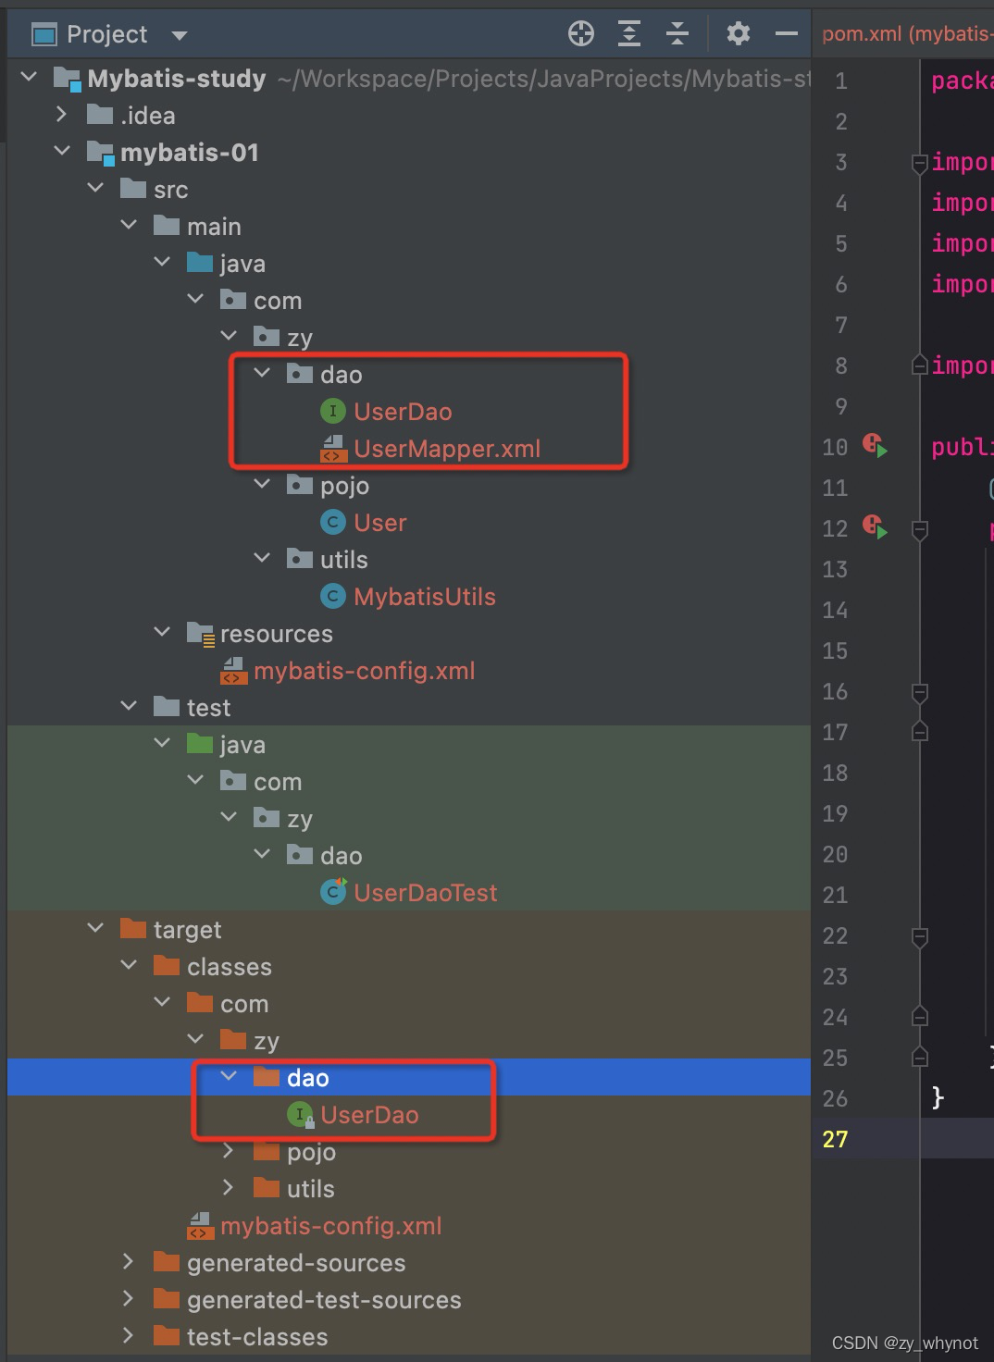Image resolution: width=994 pixels, height=1362 pixels.
Task: Open the UserDaoTest file
Action: [426, 893]
